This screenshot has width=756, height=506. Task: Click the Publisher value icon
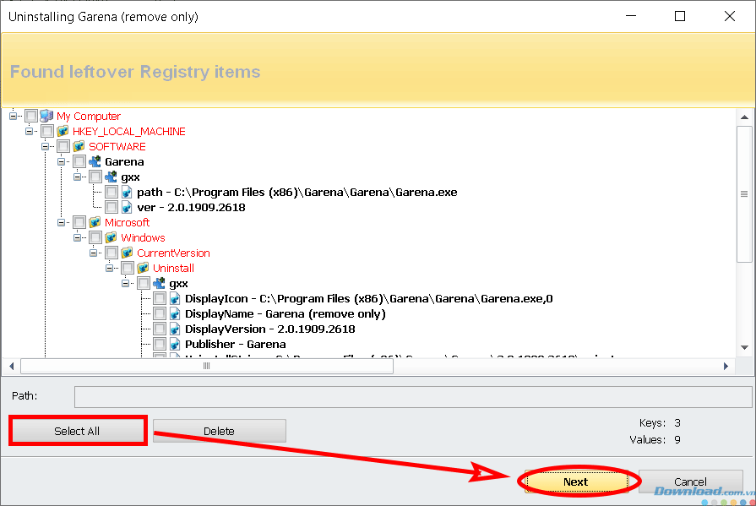[175, 344]
